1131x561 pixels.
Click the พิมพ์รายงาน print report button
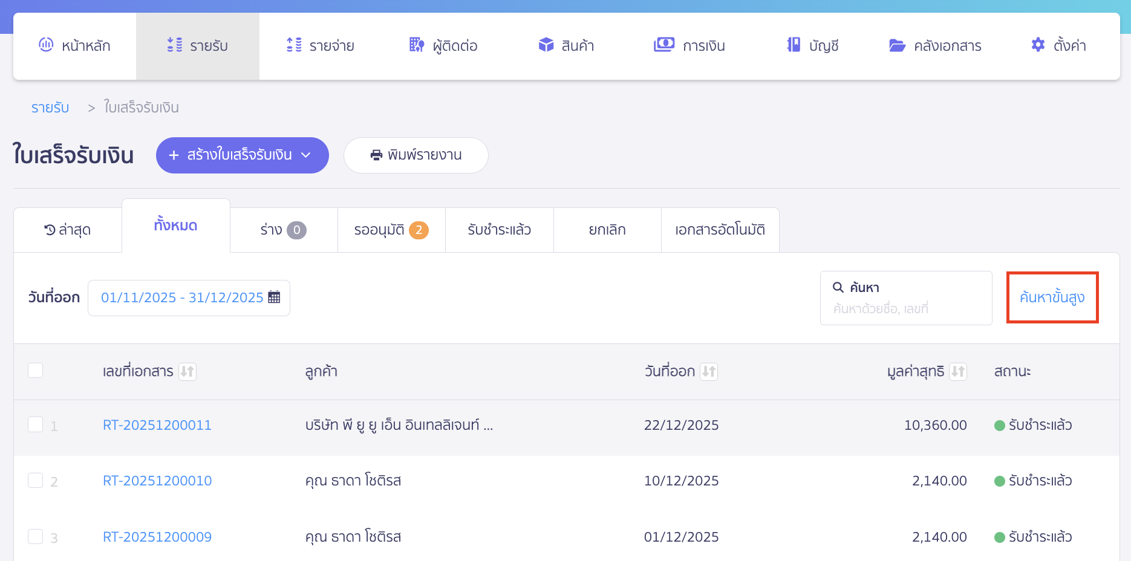point(416,155)
